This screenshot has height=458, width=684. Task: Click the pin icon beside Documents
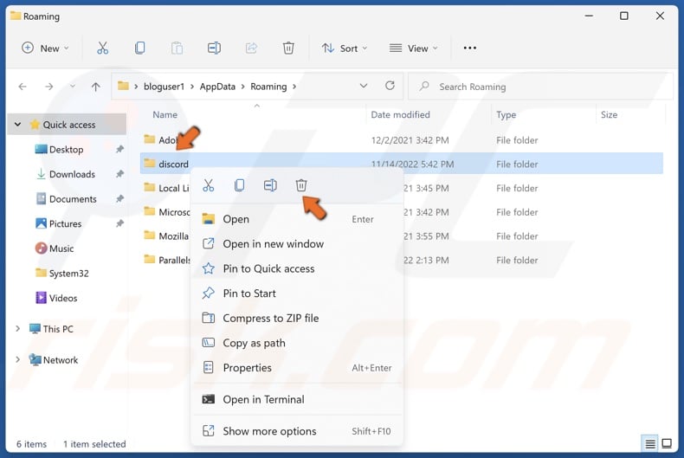[x=119, y=199]
